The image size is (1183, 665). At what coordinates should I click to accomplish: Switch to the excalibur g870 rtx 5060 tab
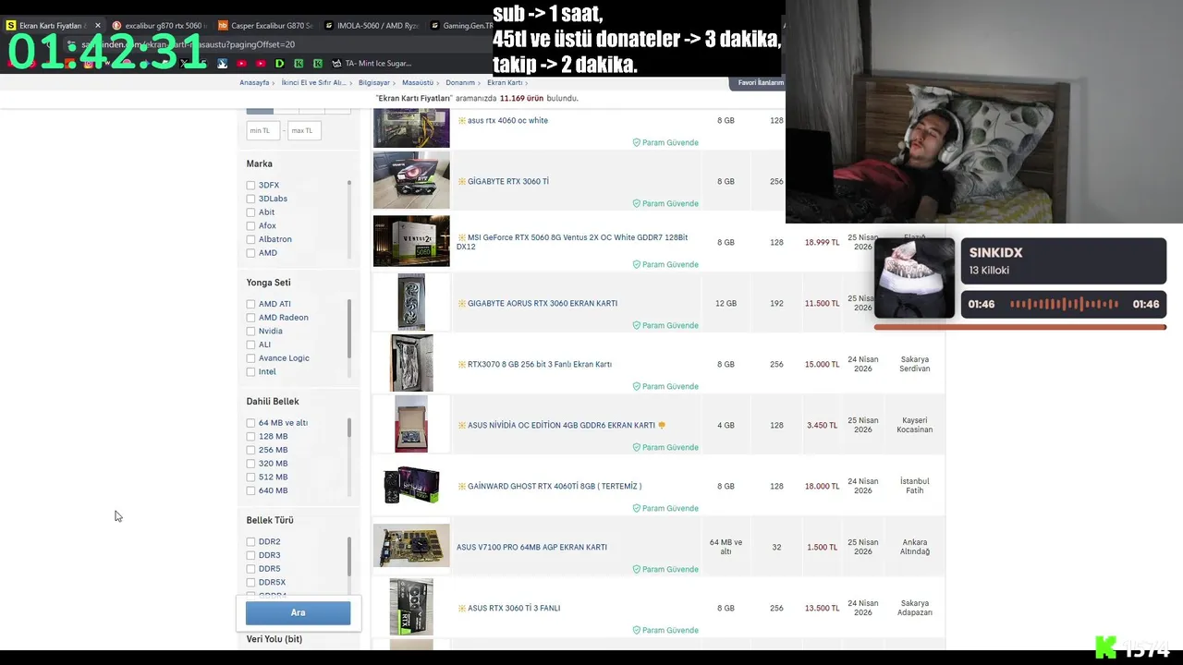coord(161,26)
